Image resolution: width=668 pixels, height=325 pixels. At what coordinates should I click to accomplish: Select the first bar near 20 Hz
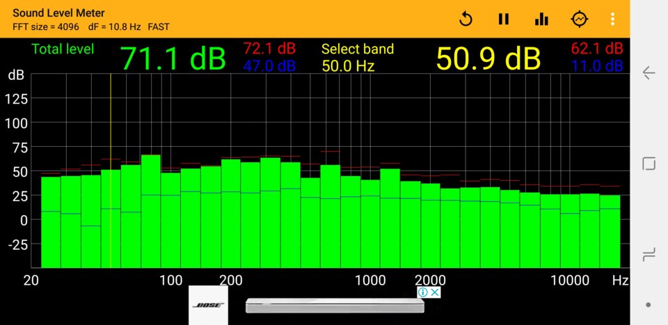[51, 222]
